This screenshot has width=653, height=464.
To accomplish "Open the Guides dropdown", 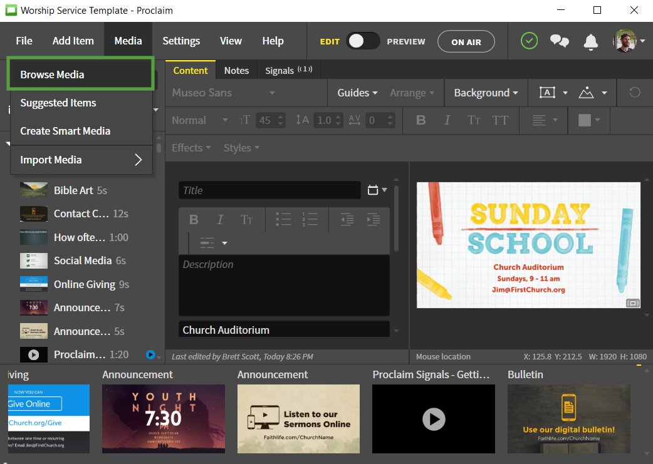I will pyautogui.click(x=357, y=93).
